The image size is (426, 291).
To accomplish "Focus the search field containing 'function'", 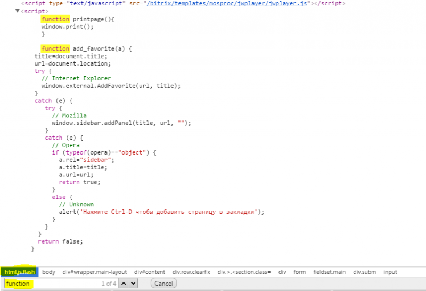I will point(62,284).
